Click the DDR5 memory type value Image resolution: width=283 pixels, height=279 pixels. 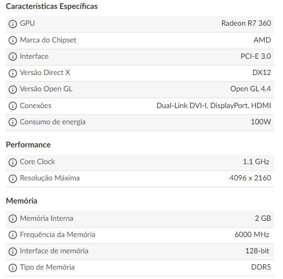pyautogui.click(x=261, y=267)
